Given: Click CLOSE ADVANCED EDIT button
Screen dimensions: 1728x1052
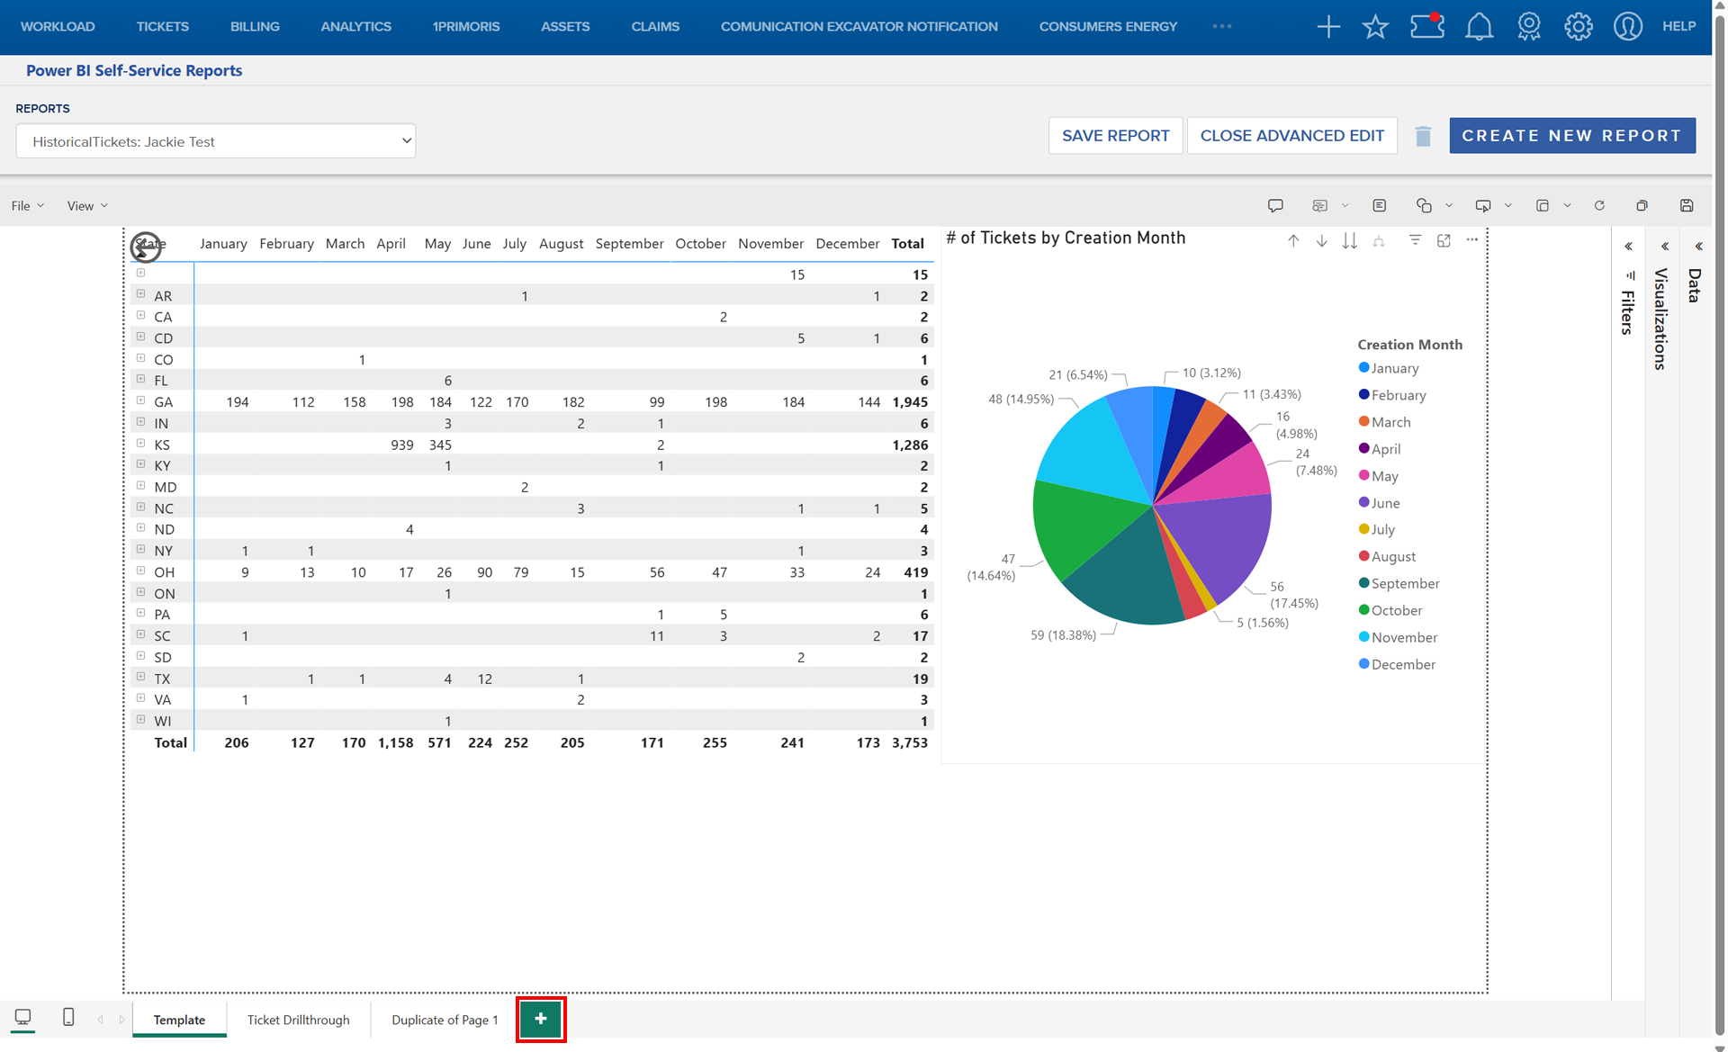Looking at the screenshot, I should [1291, 136].
